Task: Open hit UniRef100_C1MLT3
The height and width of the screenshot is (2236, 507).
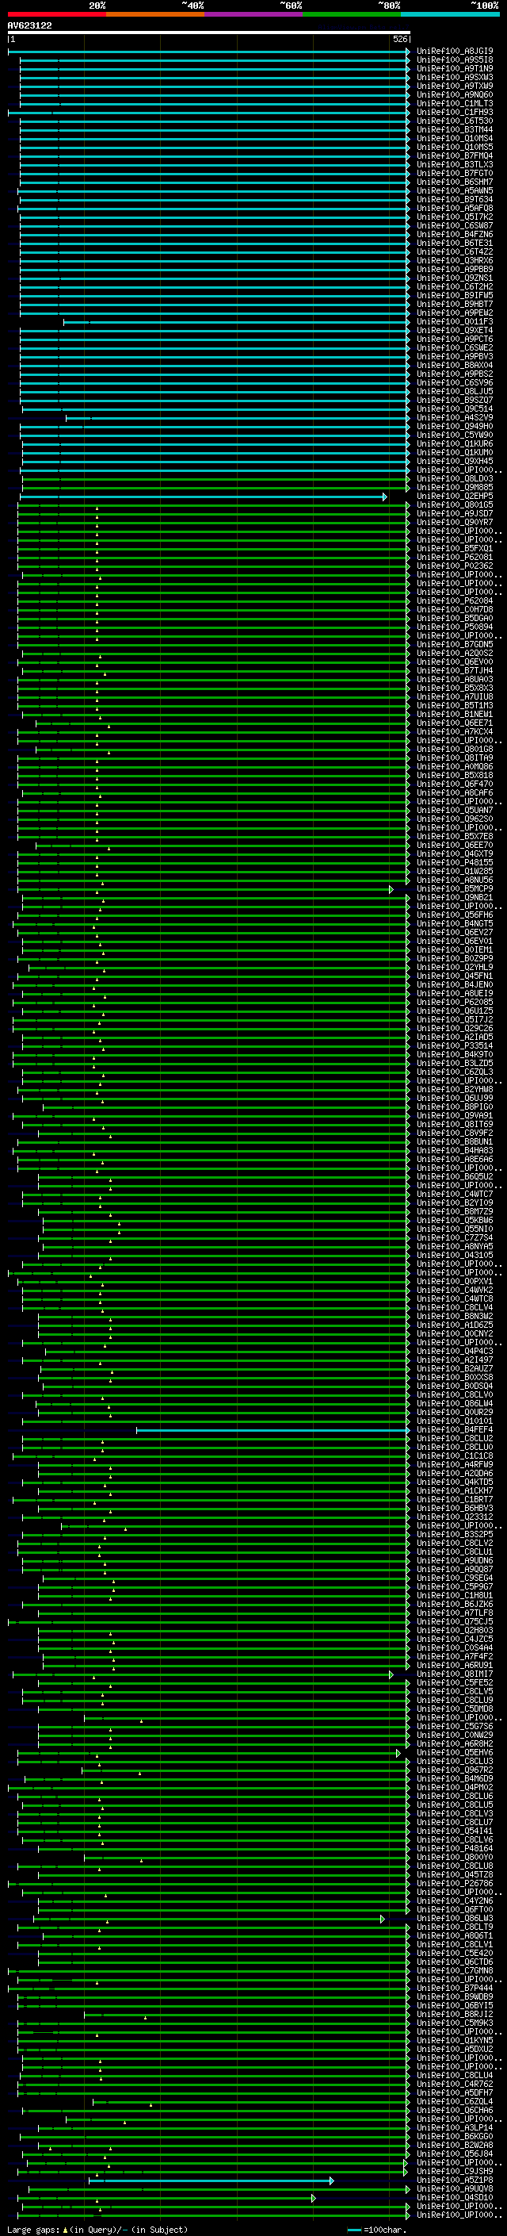Action: tap(455, 103)
